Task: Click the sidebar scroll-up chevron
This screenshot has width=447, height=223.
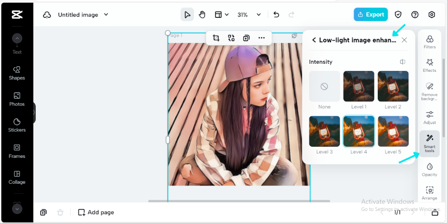Action: pyautogui.click(x=17, y=38)
